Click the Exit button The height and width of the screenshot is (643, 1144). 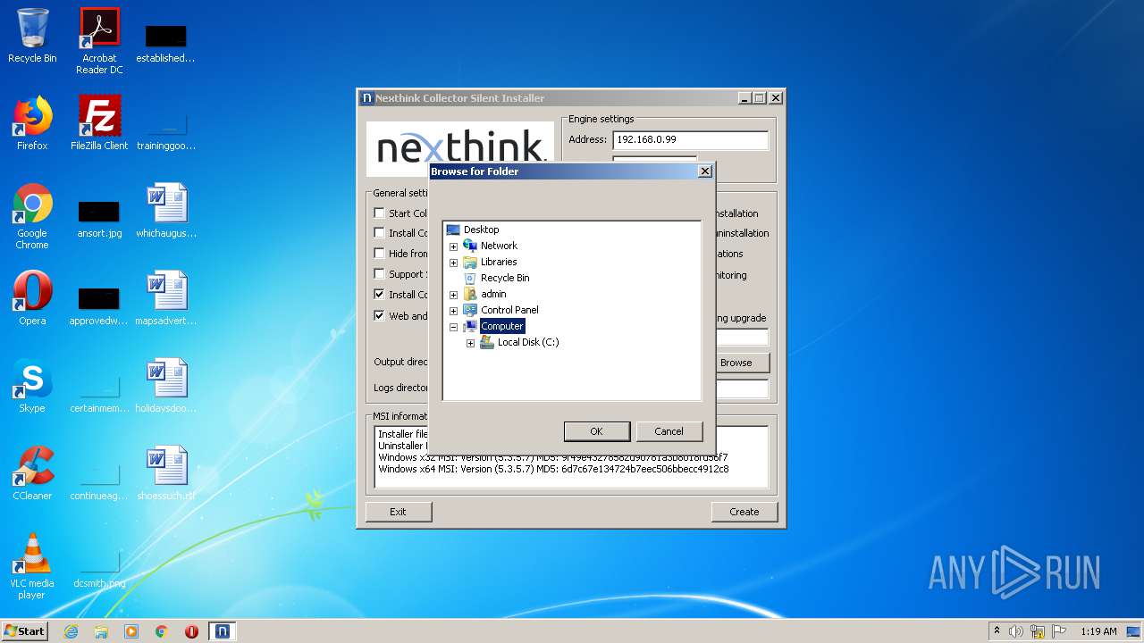pos(398,512)
